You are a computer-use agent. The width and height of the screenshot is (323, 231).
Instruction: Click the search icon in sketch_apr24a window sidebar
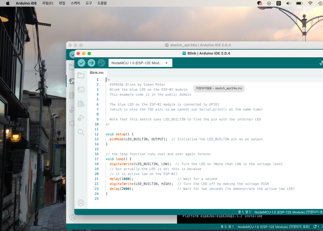click(72, 123)
